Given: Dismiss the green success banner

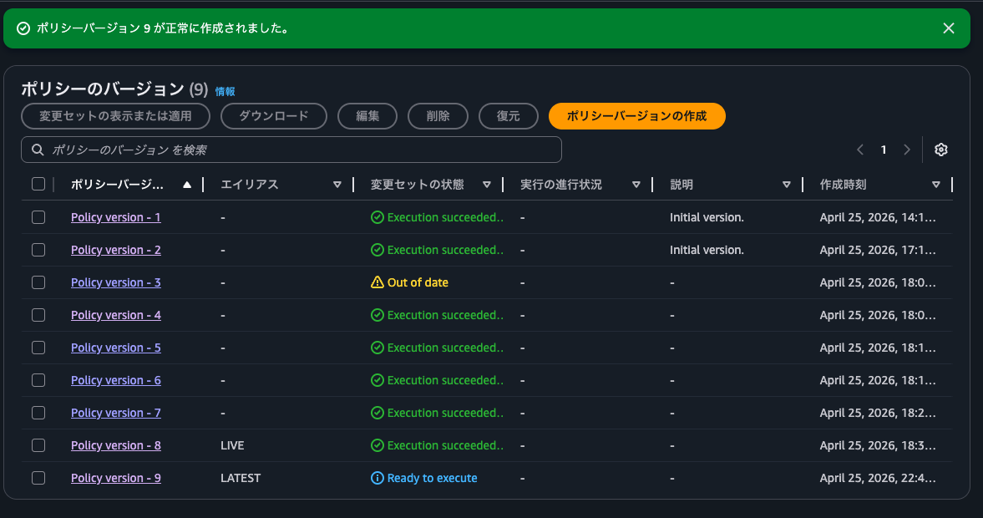Looking at the screenshot, I should [948, 28].
